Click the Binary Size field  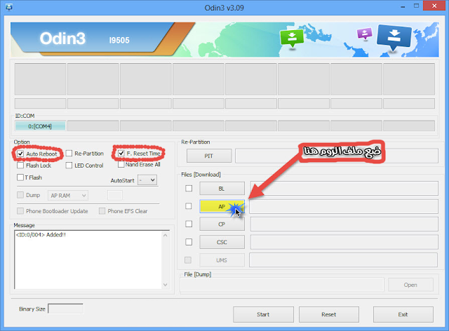(x=65, y=309)
